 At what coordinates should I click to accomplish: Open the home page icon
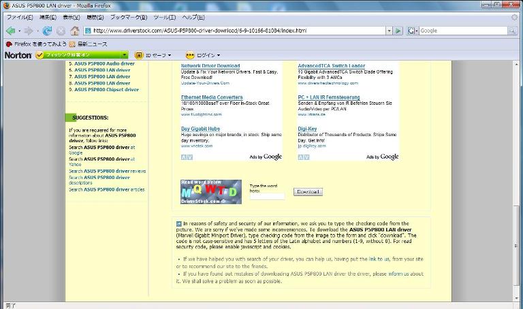pyautogui.click(x=75, y=31)
